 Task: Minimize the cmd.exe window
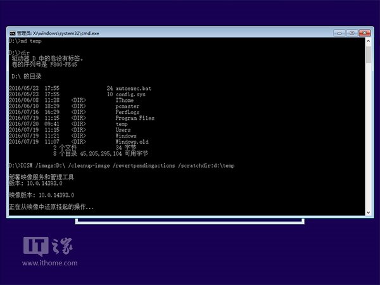(339, 33)
